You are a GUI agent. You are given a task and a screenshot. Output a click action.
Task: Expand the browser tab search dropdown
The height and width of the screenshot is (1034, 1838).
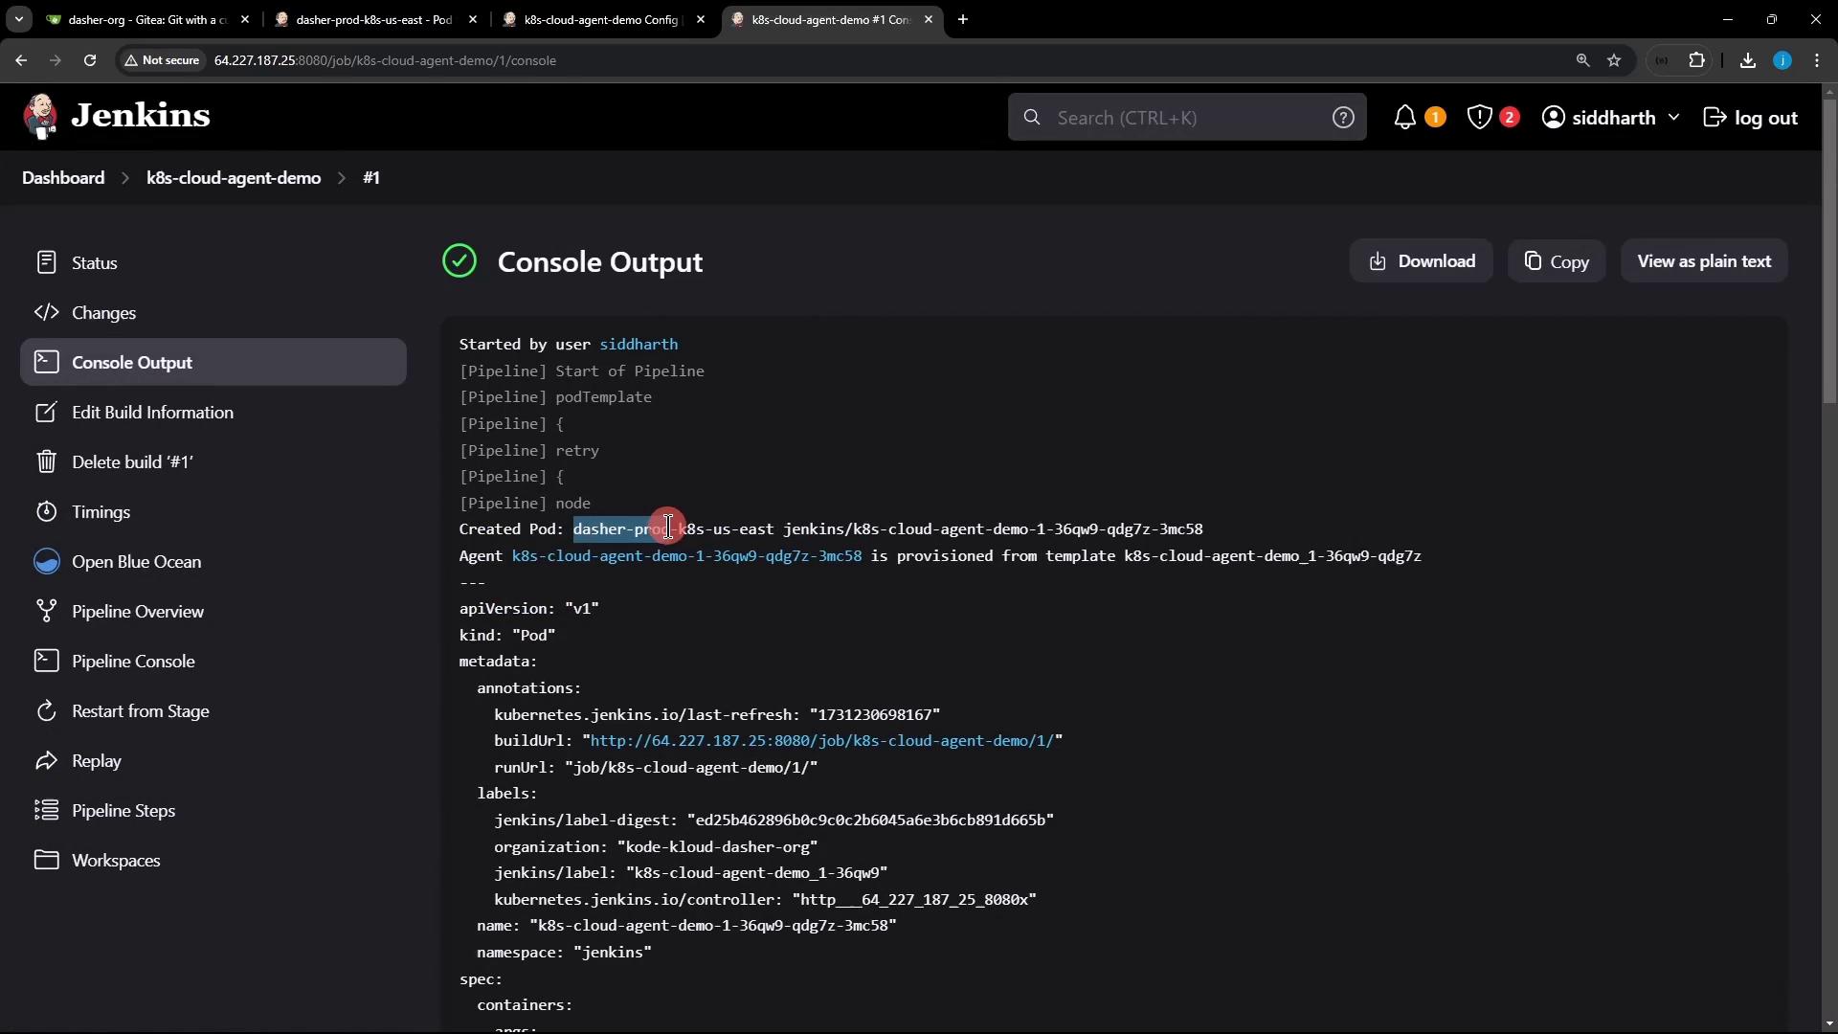18,19
